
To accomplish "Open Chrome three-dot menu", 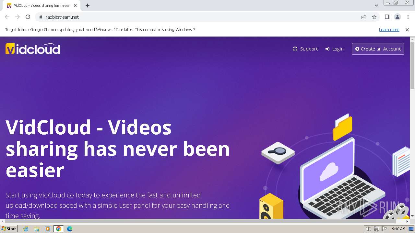I will (408, 17).
